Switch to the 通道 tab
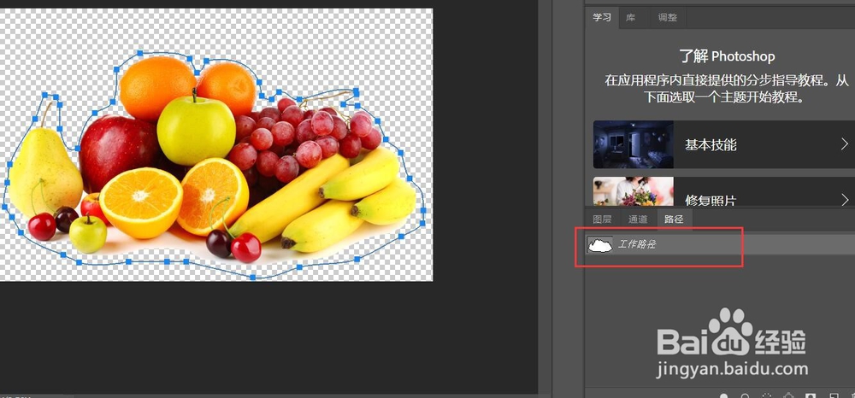 [638, 219]
